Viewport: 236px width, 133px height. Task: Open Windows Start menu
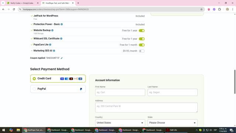(x=3, y=130)
